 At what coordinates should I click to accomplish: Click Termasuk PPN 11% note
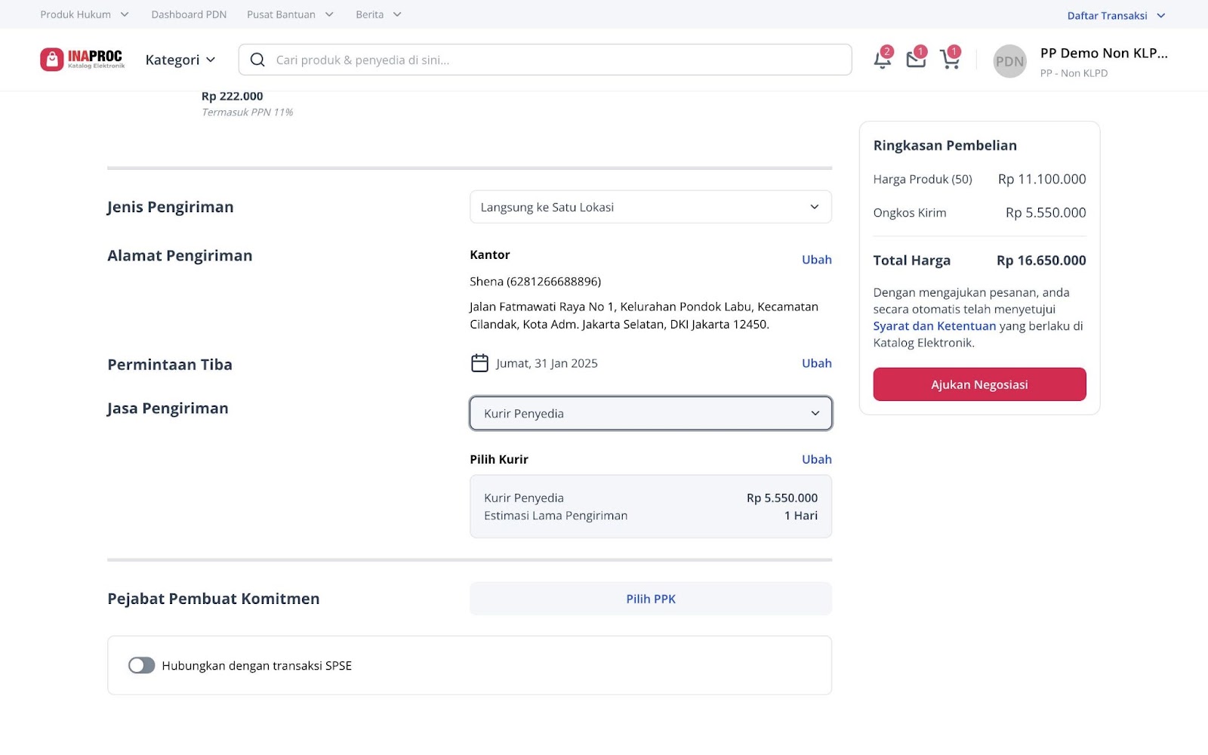(x=248, y=112)
